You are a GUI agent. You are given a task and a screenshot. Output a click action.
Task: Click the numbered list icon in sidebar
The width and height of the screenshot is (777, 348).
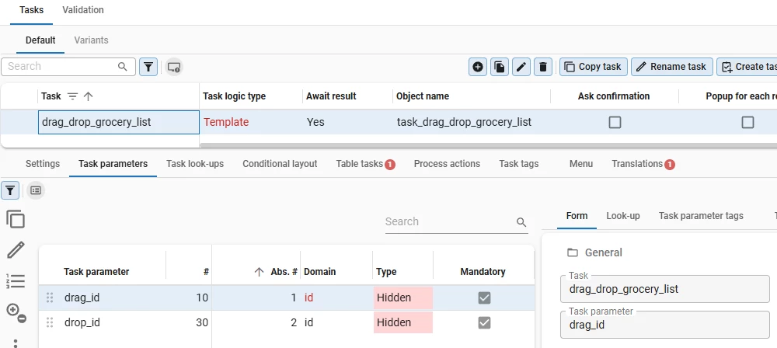(16, 281)
